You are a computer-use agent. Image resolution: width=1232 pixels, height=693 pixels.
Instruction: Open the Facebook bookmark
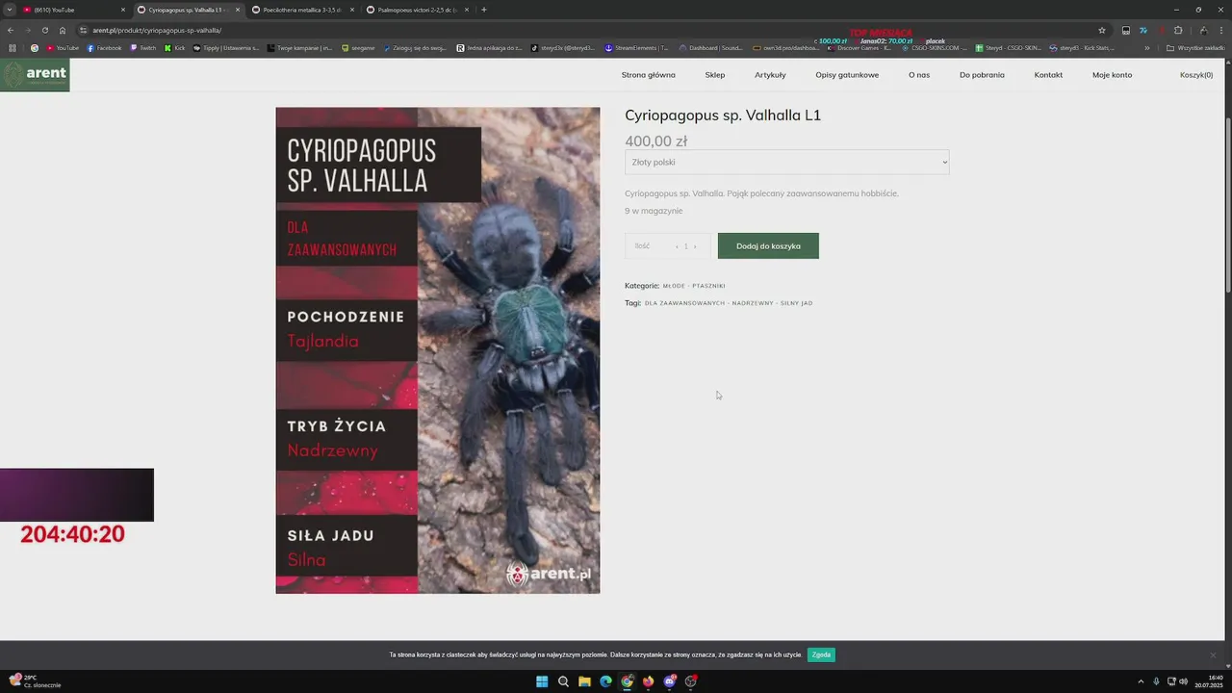[104, 47]
